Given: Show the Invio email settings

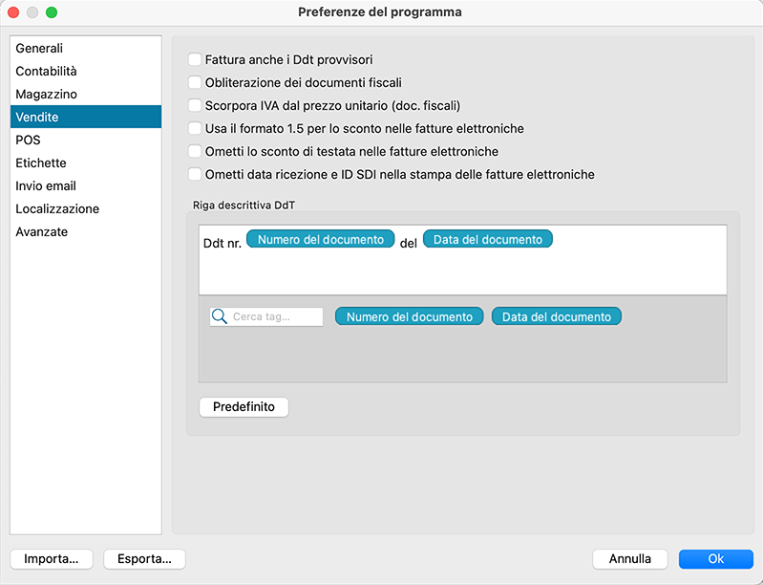Looking at the screenshot, I should (46, 185).
